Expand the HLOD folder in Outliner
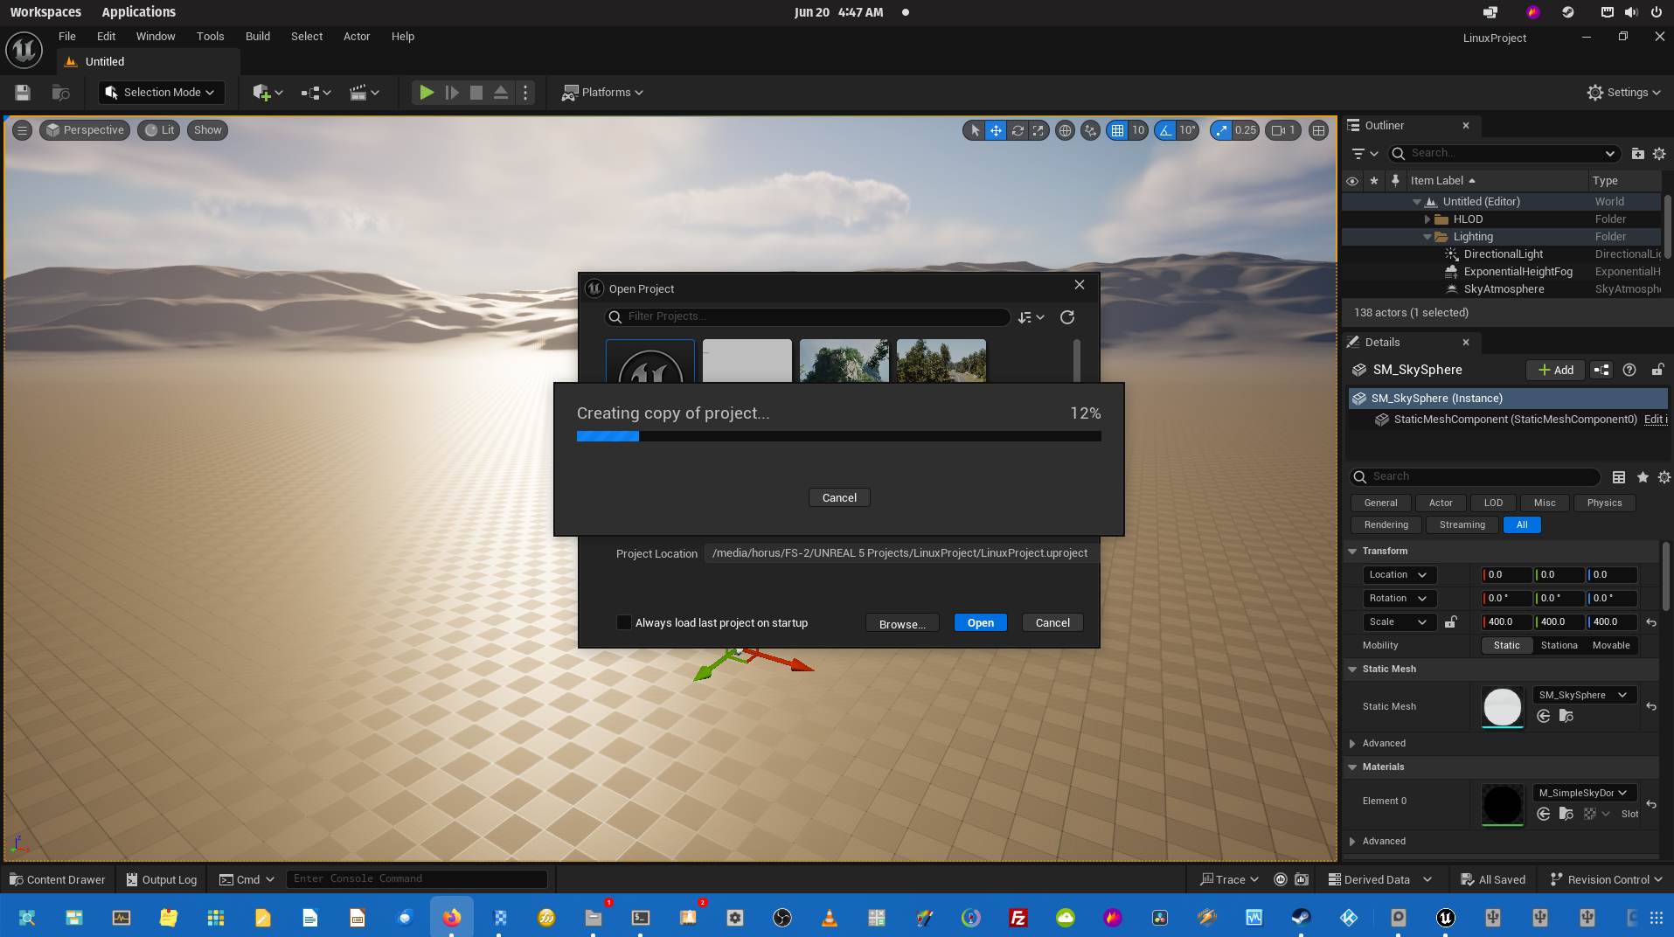 [x=1427, y=219]
